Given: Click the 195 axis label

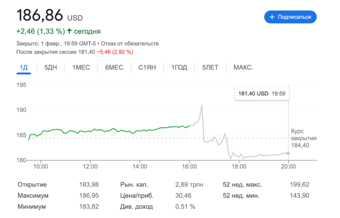Looking at the screenshot, I should coord(21,85).
